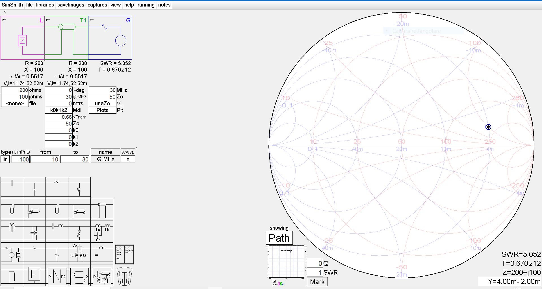Click the question mark help button
Image resolution: width=542 pixels, height=289 pixels.
coord(5,12)
